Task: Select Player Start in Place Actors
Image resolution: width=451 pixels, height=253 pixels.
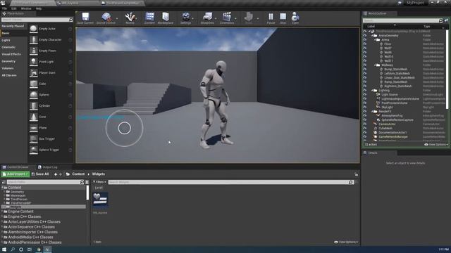Action: (x=51, y=73)
